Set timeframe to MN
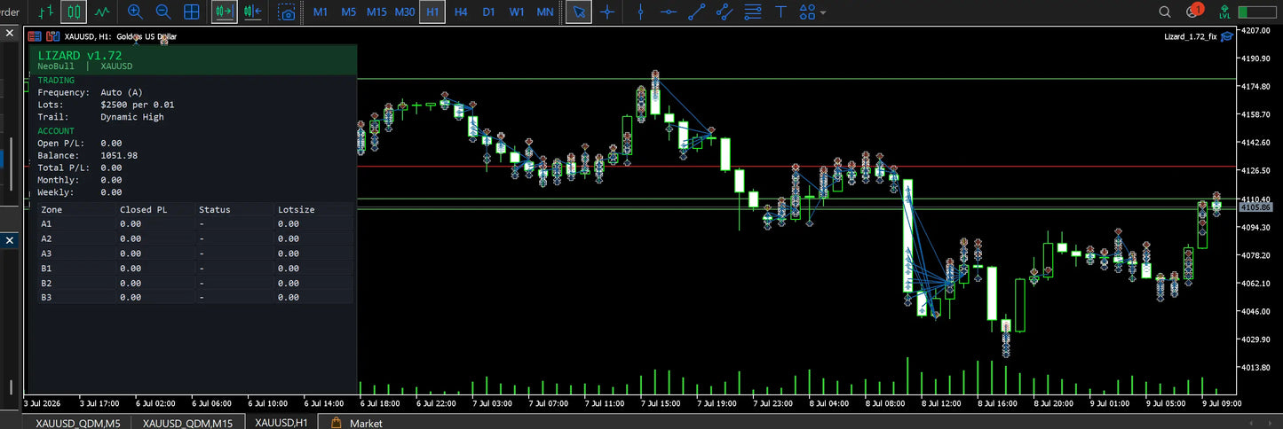Viewport: 1283px width, 429px height. tap(545, 12)
